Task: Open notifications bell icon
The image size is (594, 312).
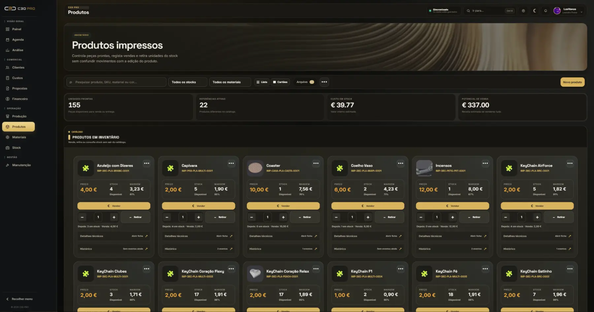Action: [545, 11]
